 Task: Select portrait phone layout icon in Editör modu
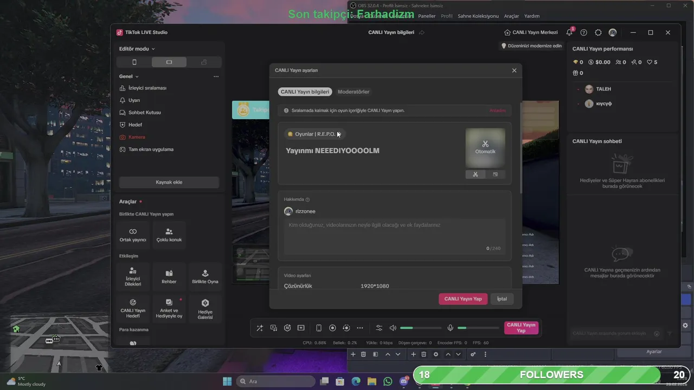point(134,62)
